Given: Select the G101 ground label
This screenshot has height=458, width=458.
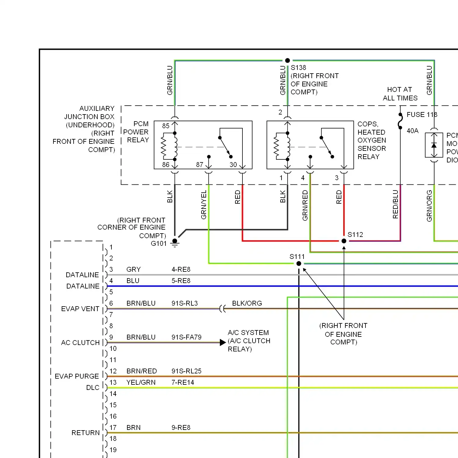Looking at the screenshot, I should click(159, 243).
